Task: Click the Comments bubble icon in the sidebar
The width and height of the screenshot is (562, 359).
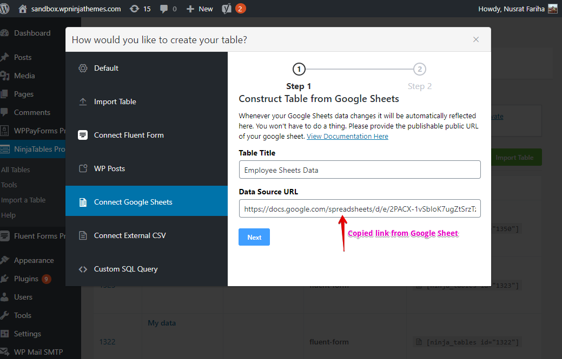Action: point(4,112)
